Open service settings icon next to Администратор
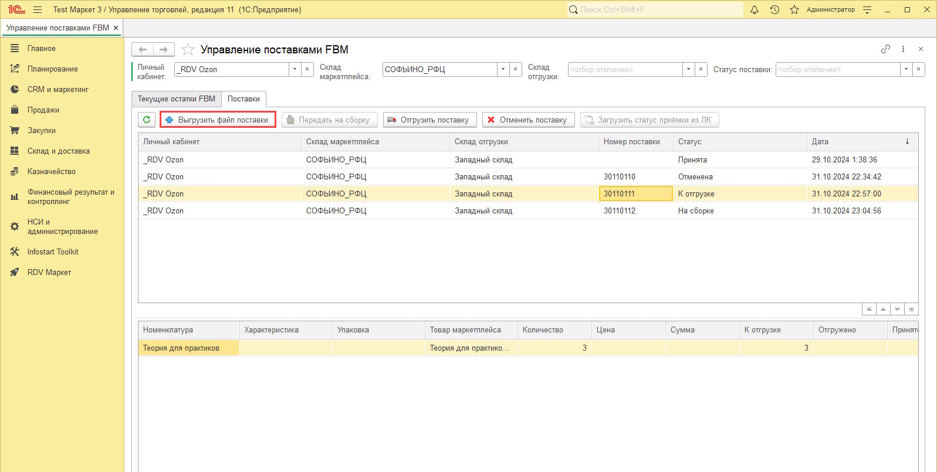 point(867,9)
